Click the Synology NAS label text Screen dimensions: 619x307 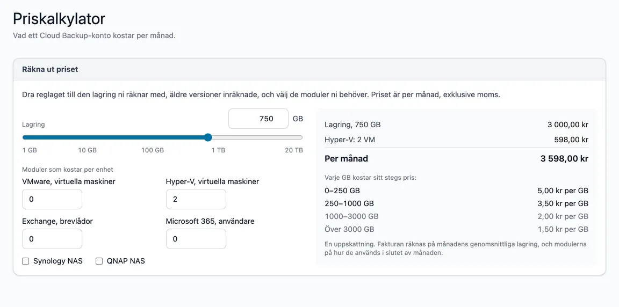pos(58,261)
